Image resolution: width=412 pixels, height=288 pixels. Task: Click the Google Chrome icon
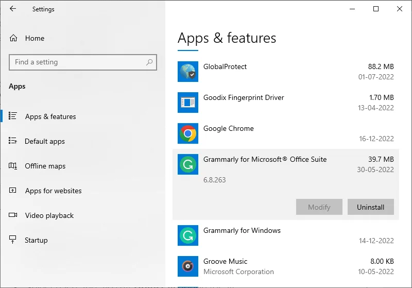pos(188,133)
